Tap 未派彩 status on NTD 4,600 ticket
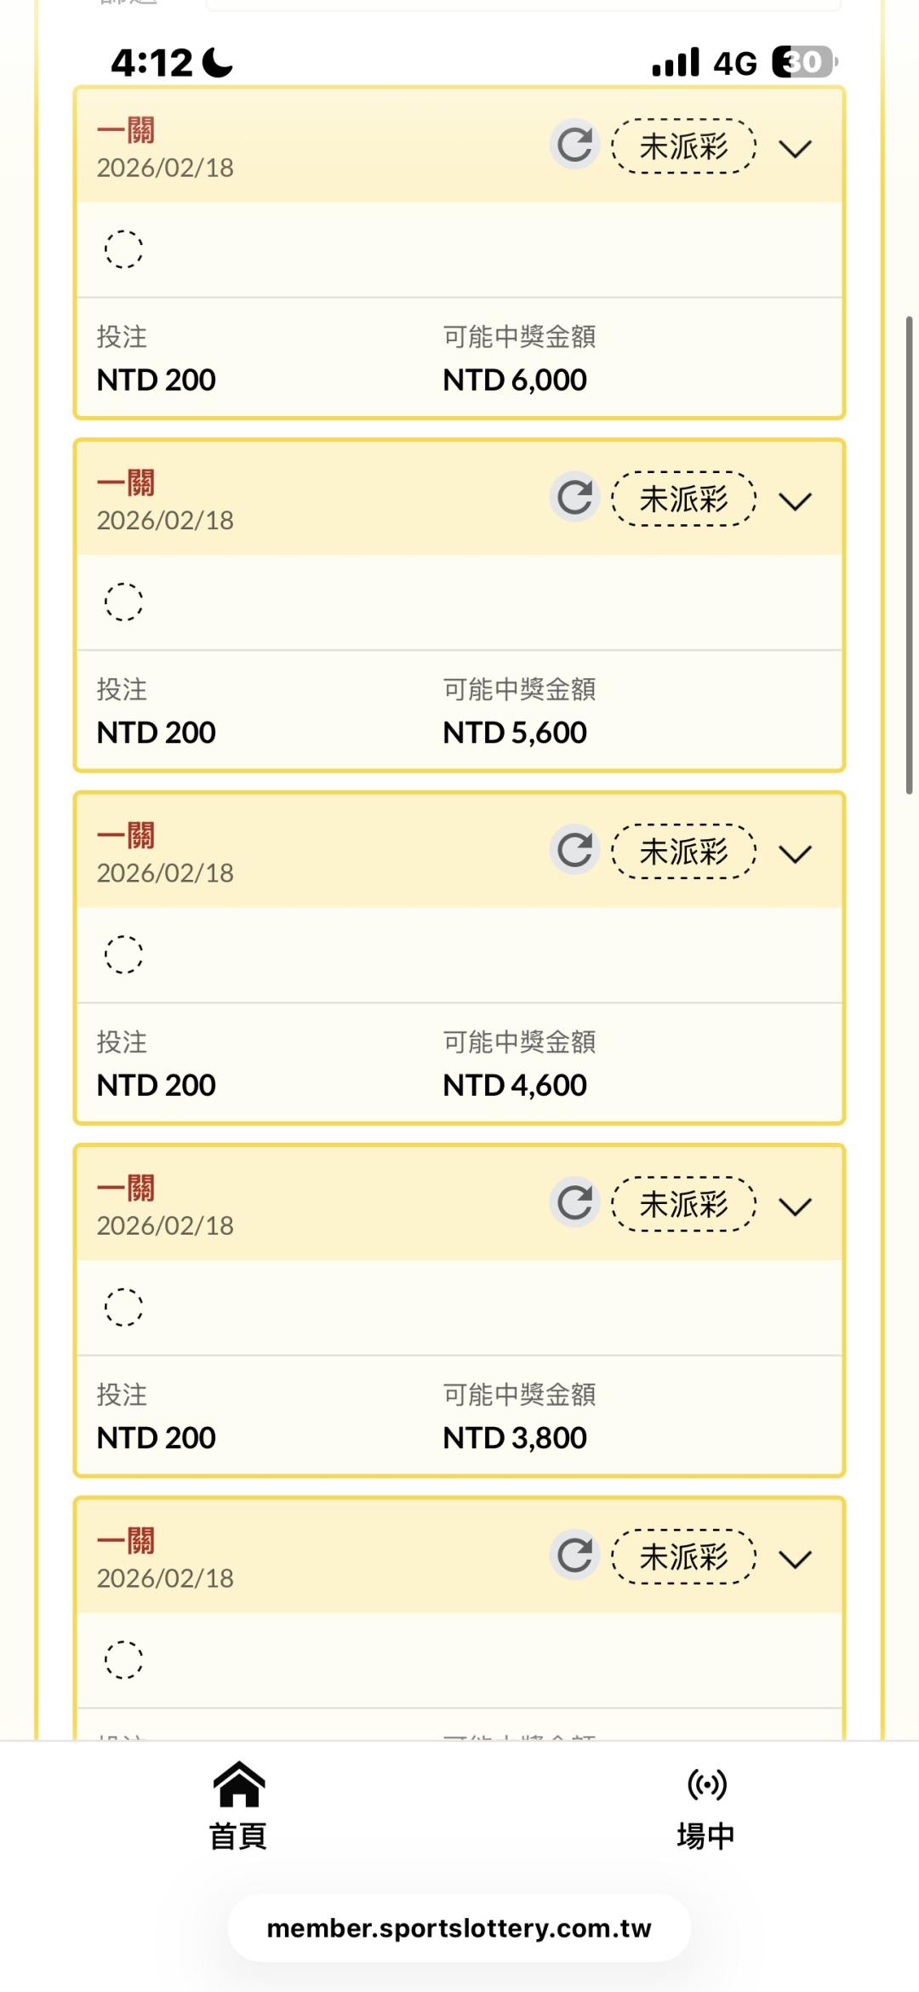This screenshot has width=919, height=1992. (684, 852)
